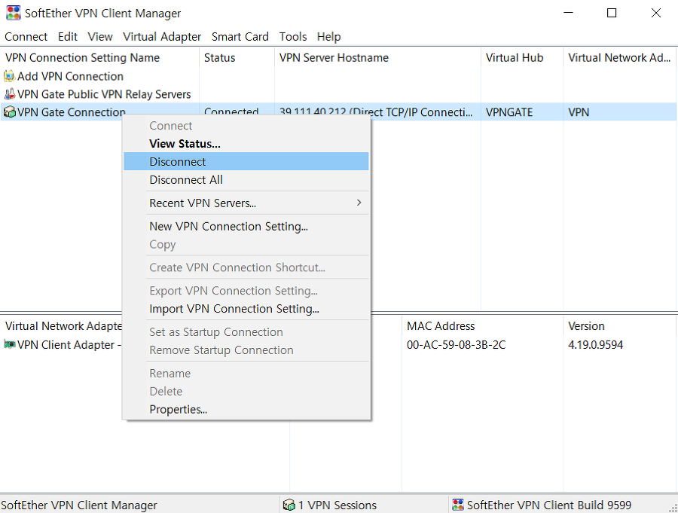678x513 pixels.
Task: Click SoftEther VPN Client Manager status bar text
Action: point(78,505)
